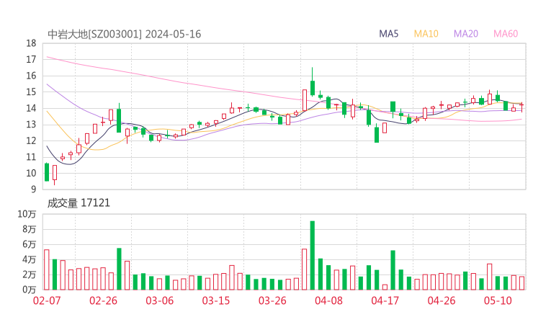Click the 04-08 date axis label
Screen dimensions: 533x317
(x=328, y=300)
